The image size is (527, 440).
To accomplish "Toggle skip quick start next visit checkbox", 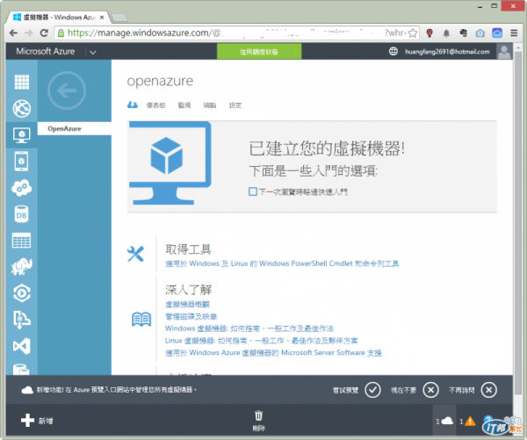I will pos(252,191).
